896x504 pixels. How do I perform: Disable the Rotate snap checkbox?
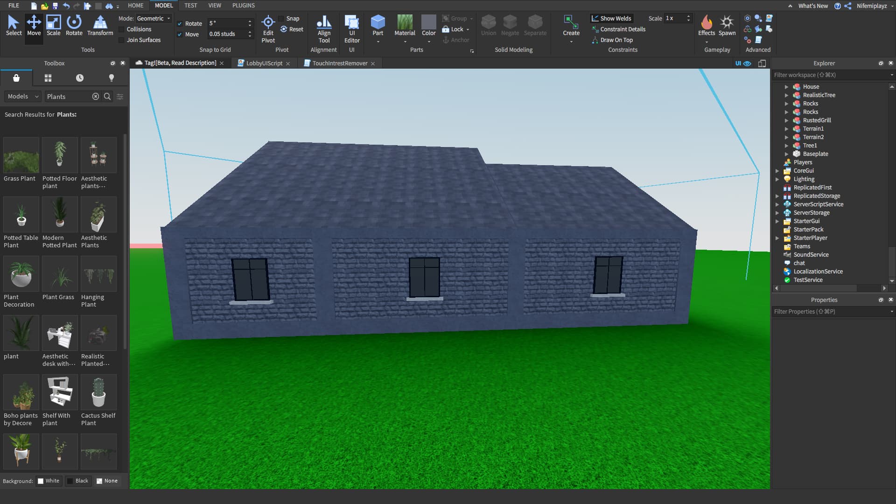(180, 23)
